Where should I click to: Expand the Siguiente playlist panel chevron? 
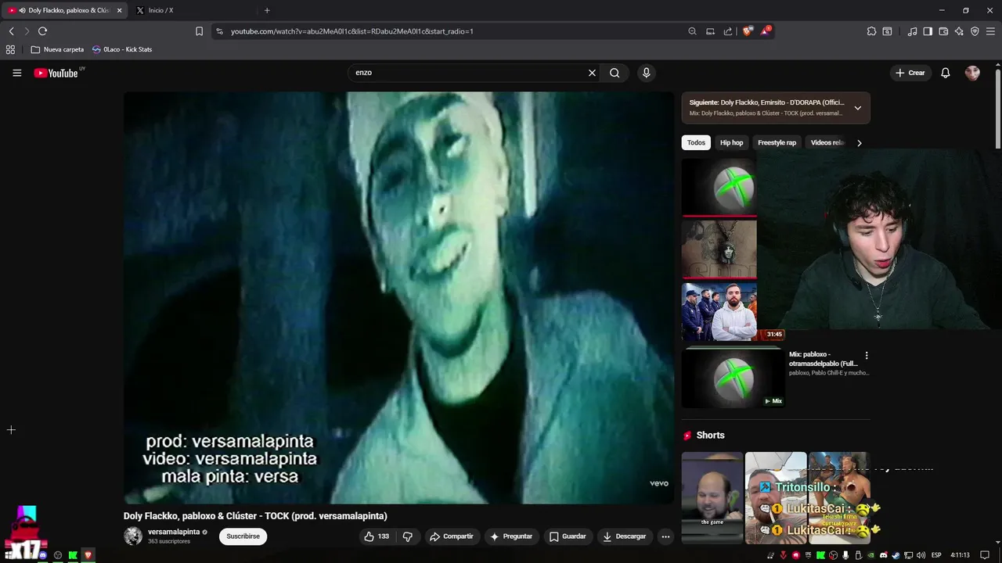pos(857,108)
